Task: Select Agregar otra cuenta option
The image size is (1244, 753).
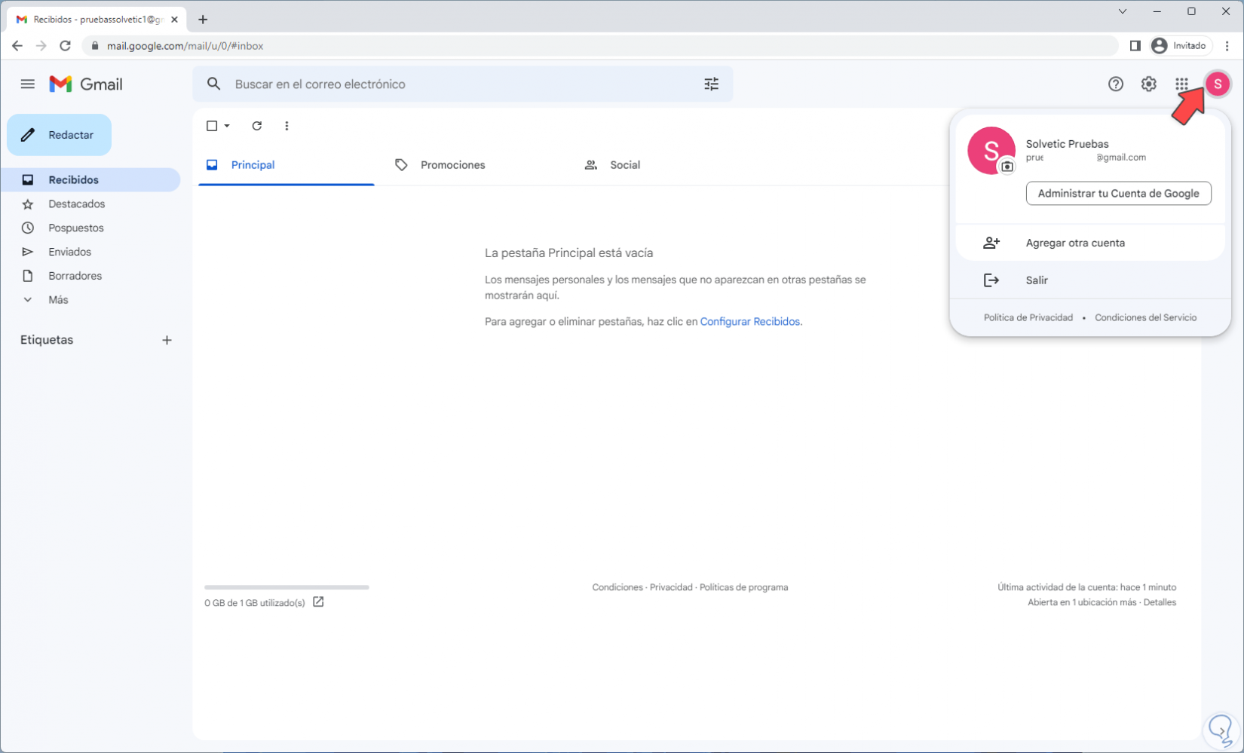Action: (x=1074, y=243)
